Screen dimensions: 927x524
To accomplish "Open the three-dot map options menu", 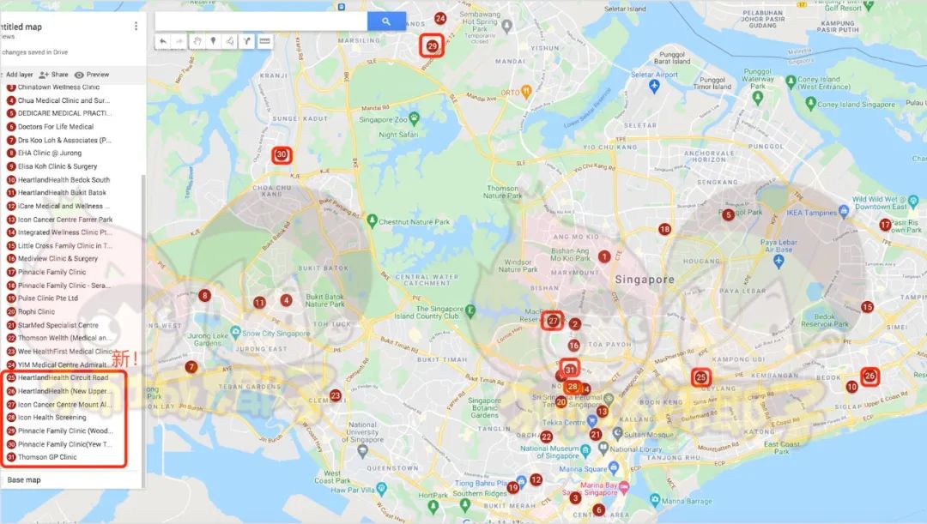I will (136, 26).
